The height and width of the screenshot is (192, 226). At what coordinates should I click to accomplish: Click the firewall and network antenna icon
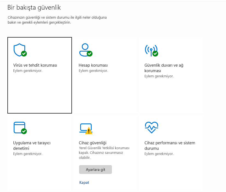click(151, 50)
